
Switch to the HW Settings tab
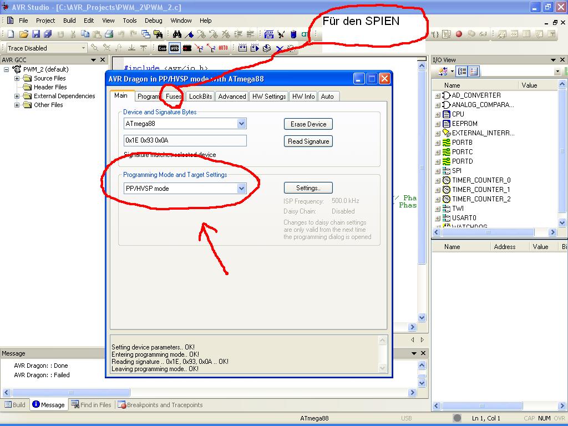pyautogui.click(x=269, y=97)
